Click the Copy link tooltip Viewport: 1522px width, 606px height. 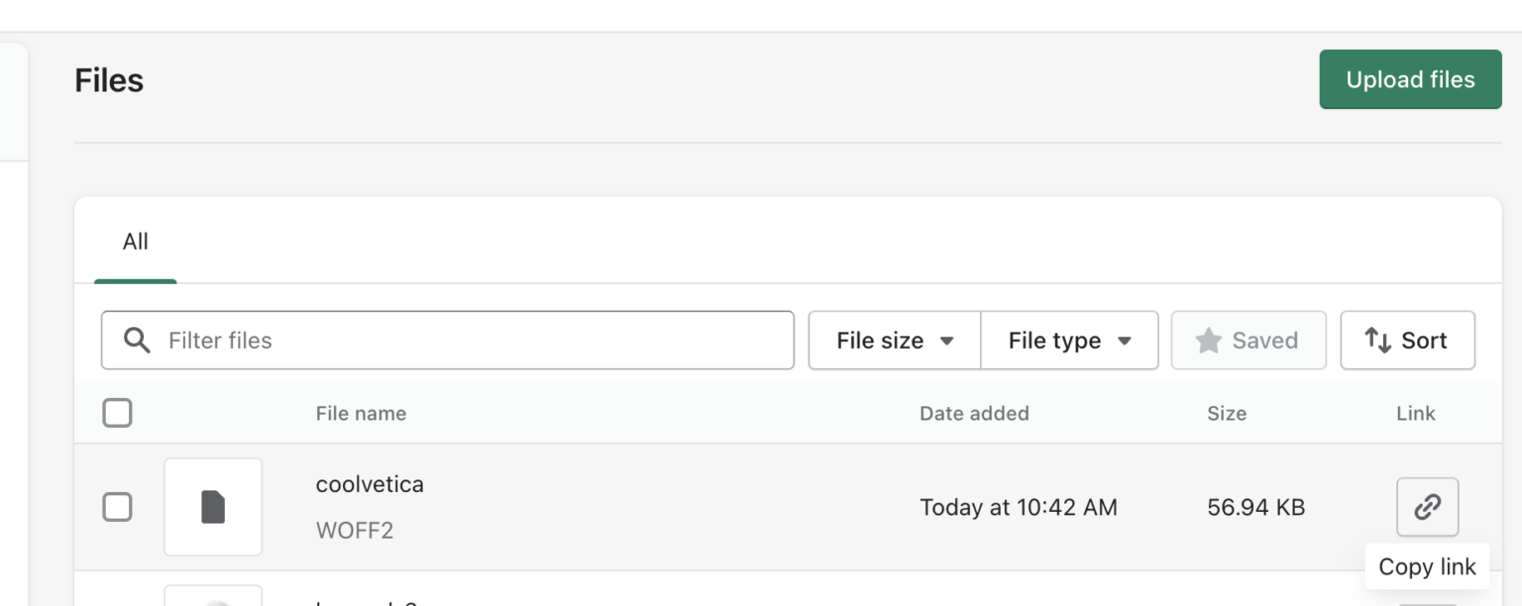click(1427, 565)
